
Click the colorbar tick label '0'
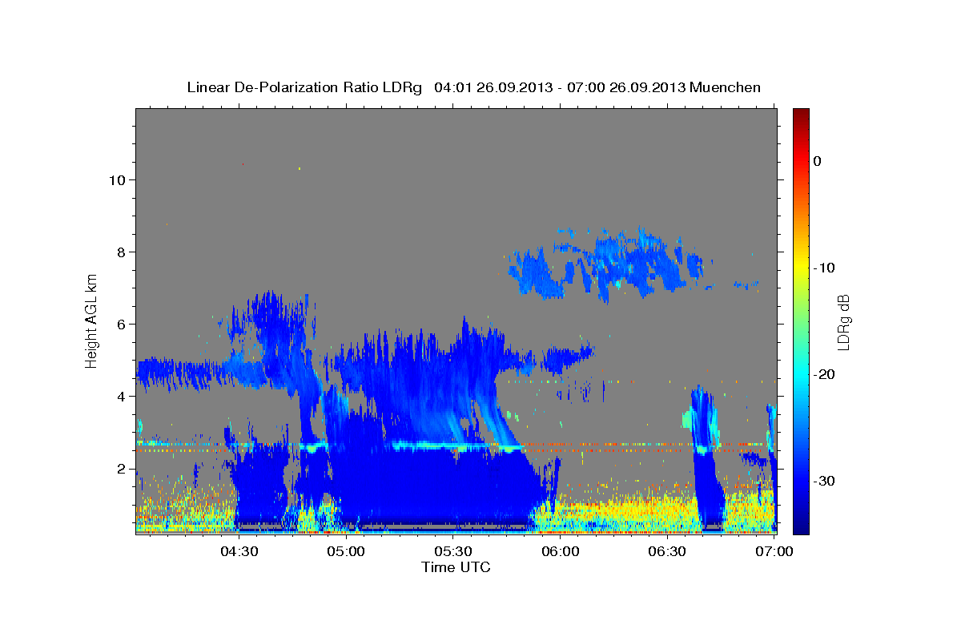(x=818, y=161)
